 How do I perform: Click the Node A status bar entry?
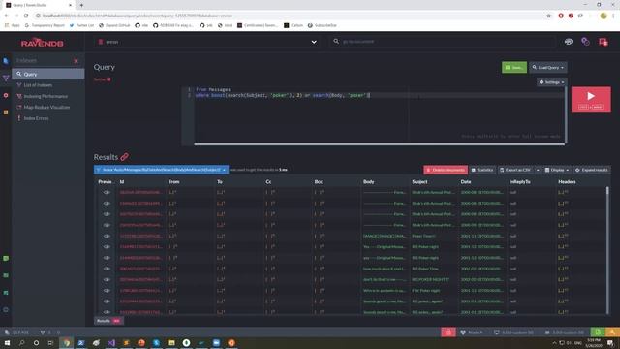pyautogui.click(x=472, y=333)
